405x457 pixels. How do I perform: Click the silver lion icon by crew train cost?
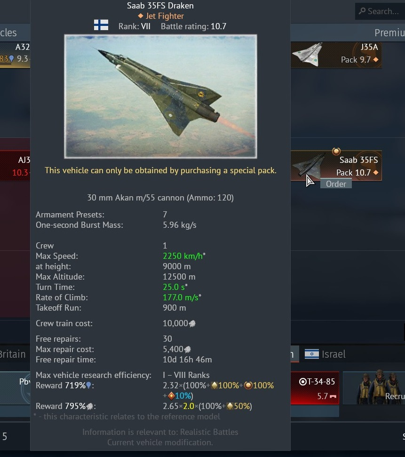click(x=192, y=323)
